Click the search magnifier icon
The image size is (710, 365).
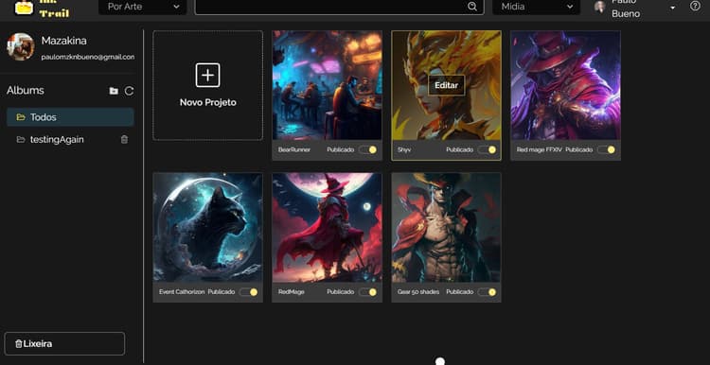pyautogui.click(x=472, y=7)
